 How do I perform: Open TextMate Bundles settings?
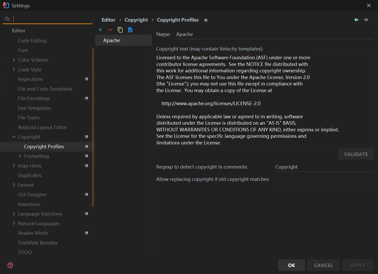pyautogui.click(x=38, y=243)
